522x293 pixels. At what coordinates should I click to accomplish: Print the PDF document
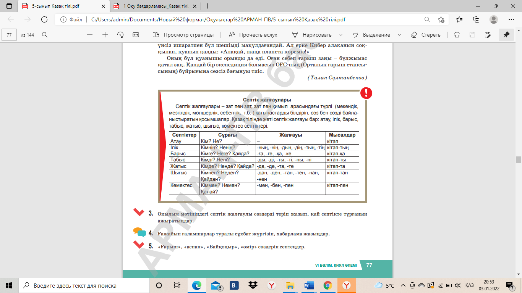point(457,35)
